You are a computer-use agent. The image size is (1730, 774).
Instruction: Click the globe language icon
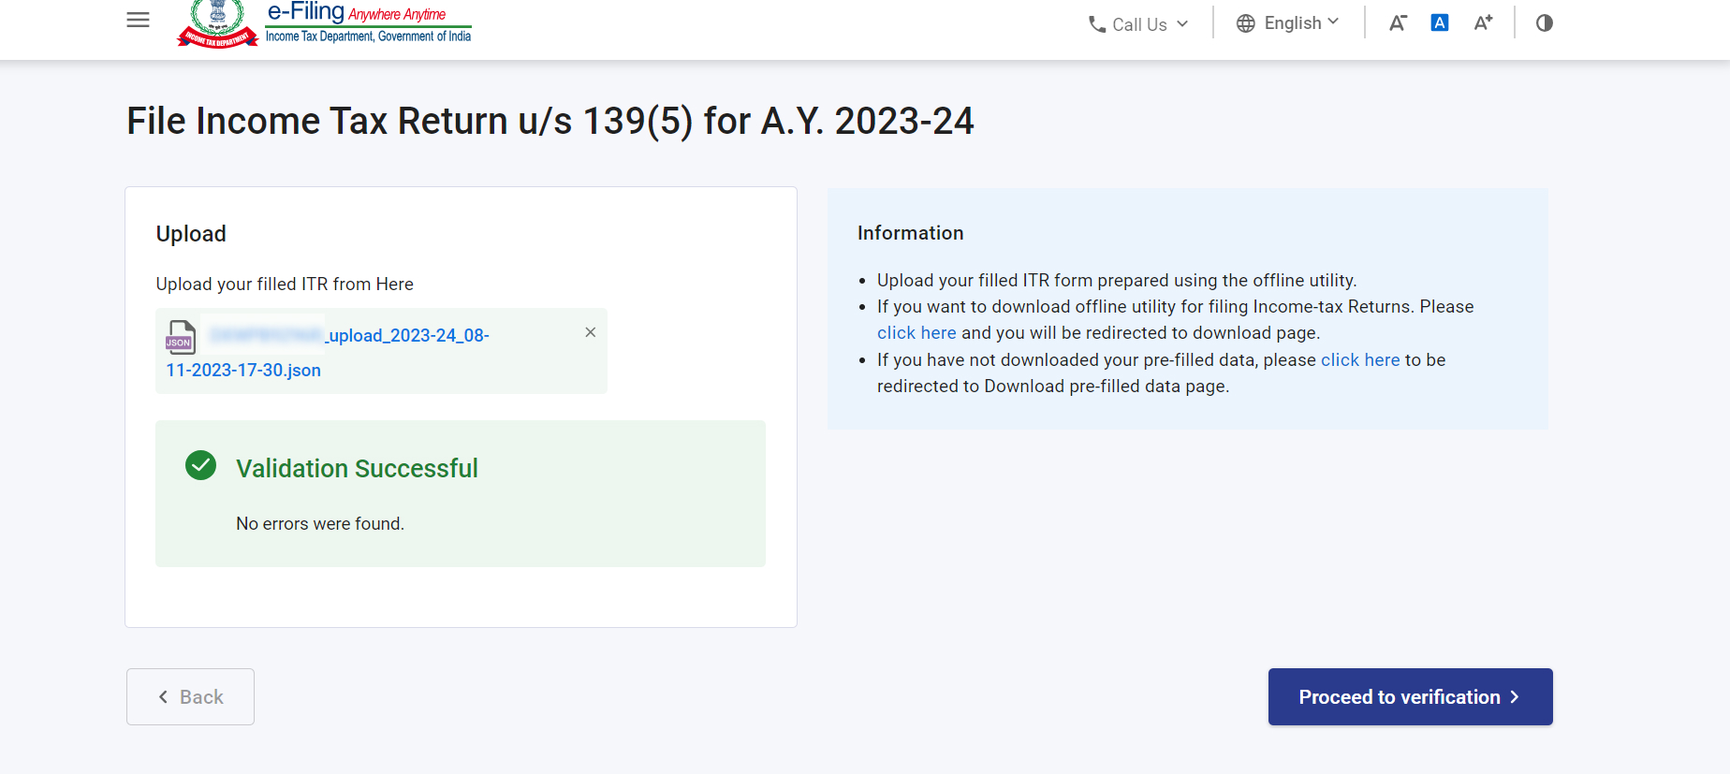tap(1245, 23)
